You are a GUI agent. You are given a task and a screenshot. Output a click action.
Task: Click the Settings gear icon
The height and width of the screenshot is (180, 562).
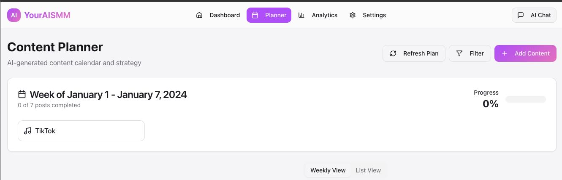(x=353, y=15)
